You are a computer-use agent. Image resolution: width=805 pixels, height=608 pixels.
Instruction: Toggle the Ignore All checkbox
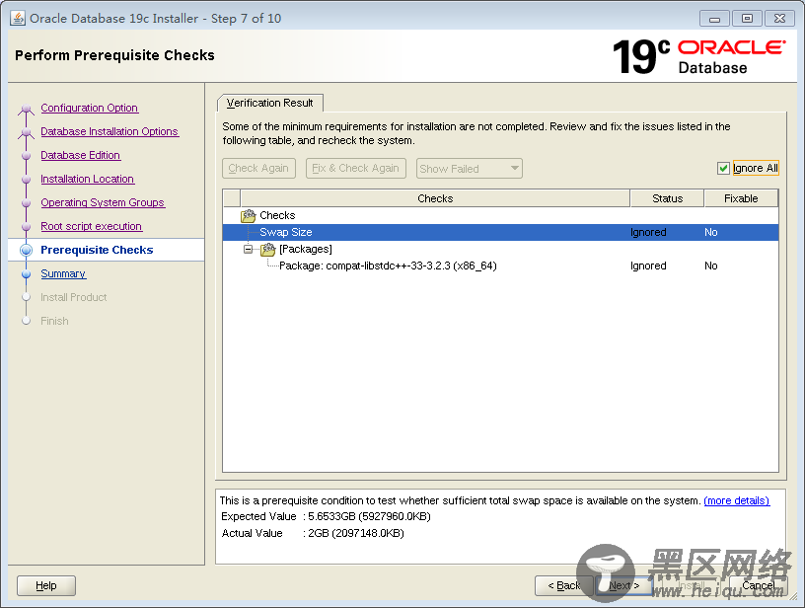click(x=723, y=168)
